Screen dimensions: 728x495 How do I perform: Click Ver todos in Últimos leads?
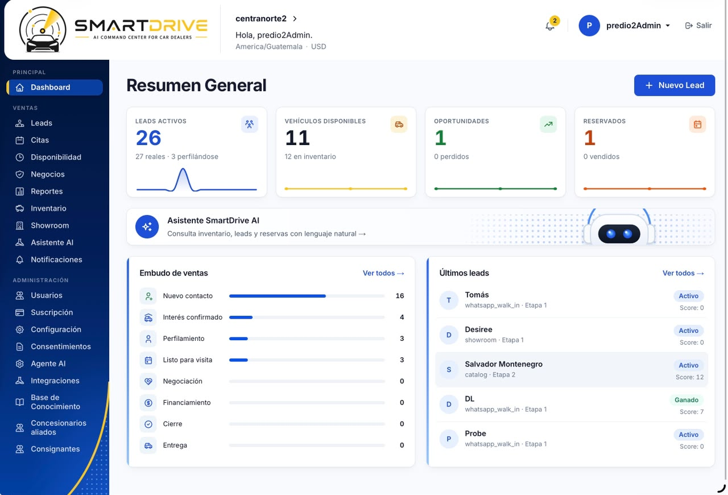click(683, 273)
